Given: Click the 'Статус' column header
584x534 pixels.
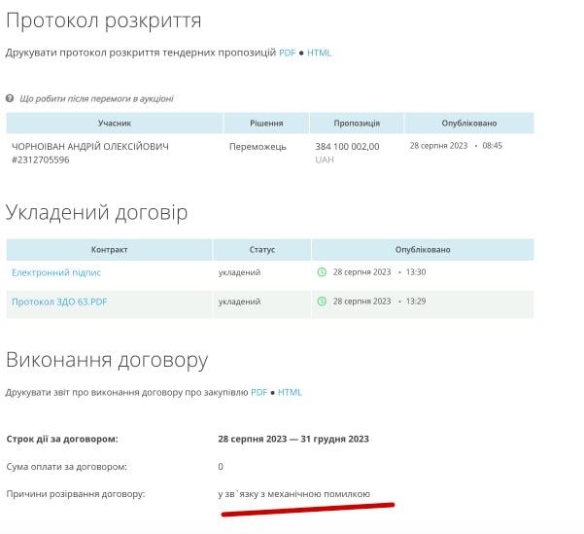Looking at the screenshot, I should tap(262, 250).
